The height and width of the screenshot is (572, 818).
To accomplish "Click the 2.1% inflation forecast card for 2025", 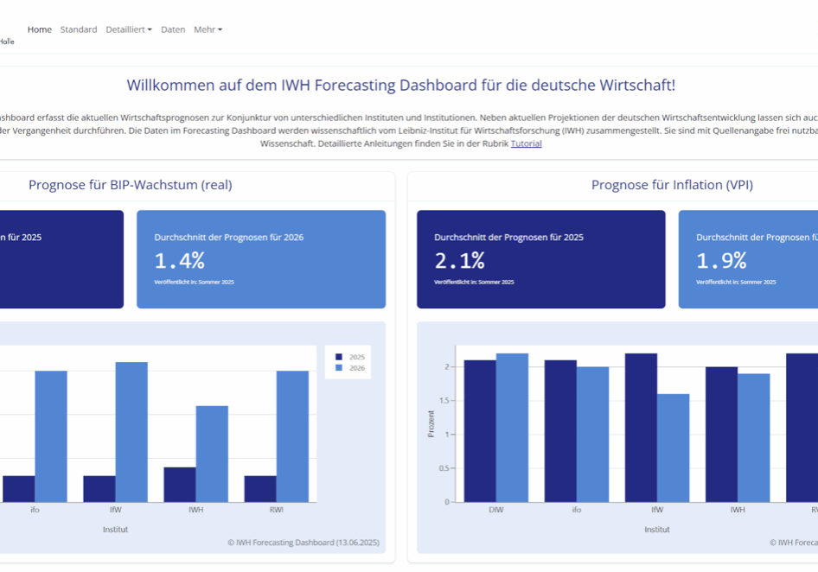I will tap(541, 258).
